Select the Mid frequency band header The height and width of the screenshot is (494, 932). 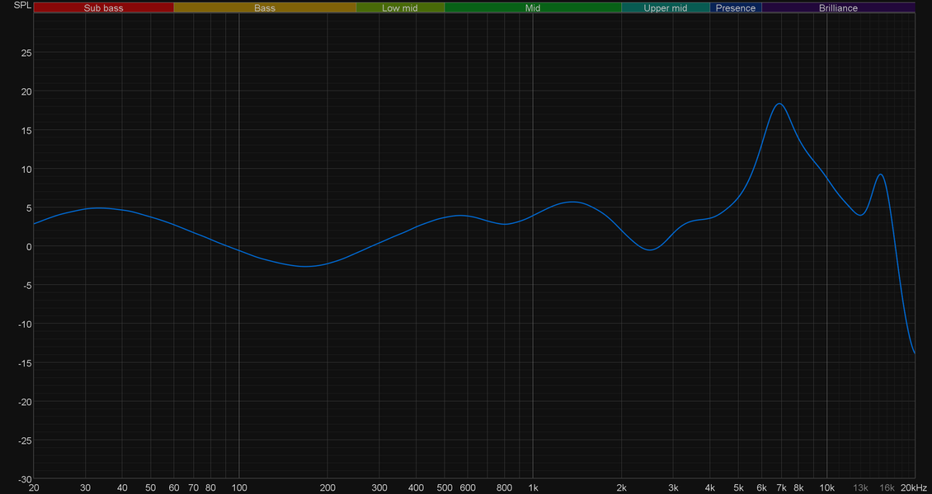533,7
